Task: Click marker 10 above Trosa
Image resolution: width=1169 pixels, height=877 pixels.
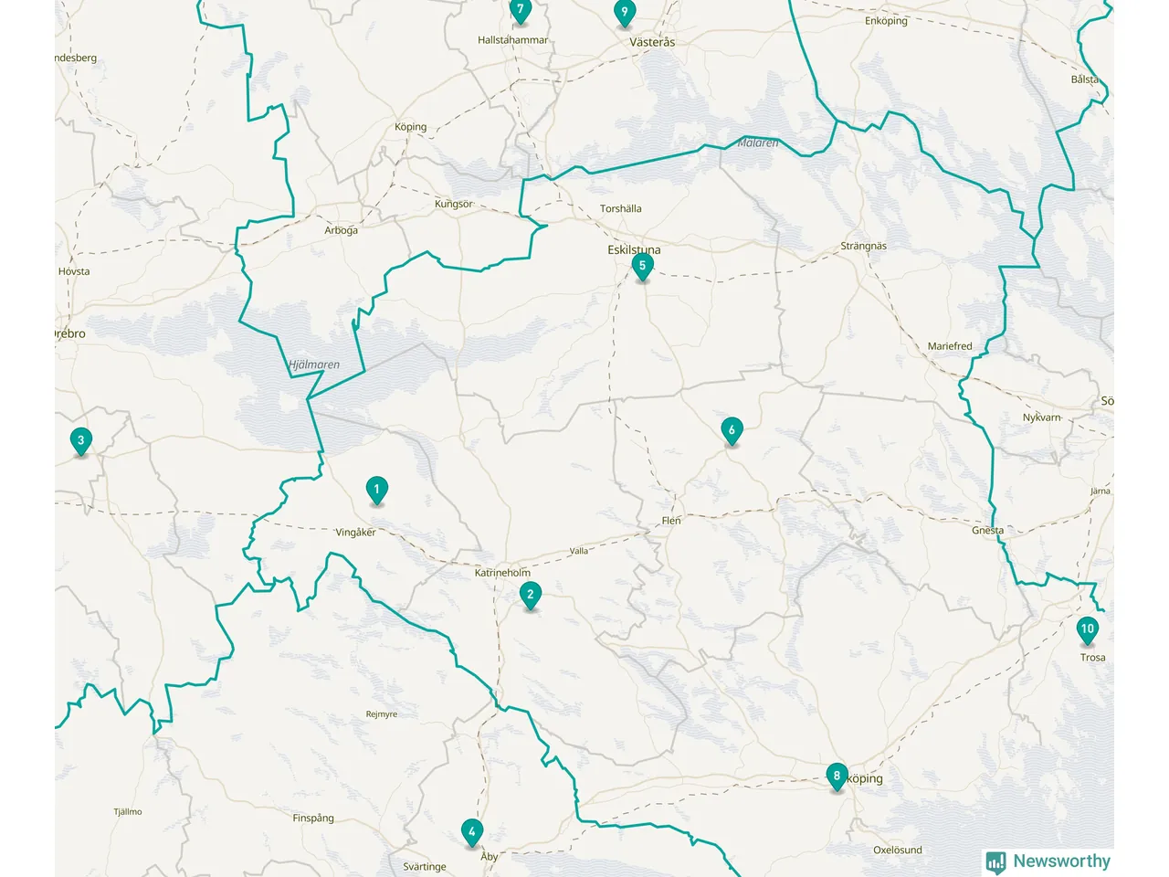Action: coord(1087,630)
